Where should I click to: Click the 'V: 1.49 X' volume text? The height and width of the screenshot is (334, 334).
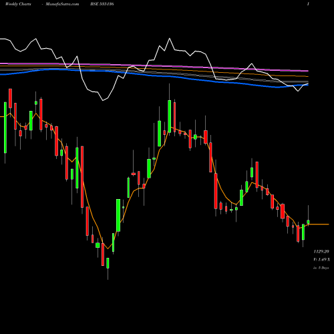pos(322,260)
